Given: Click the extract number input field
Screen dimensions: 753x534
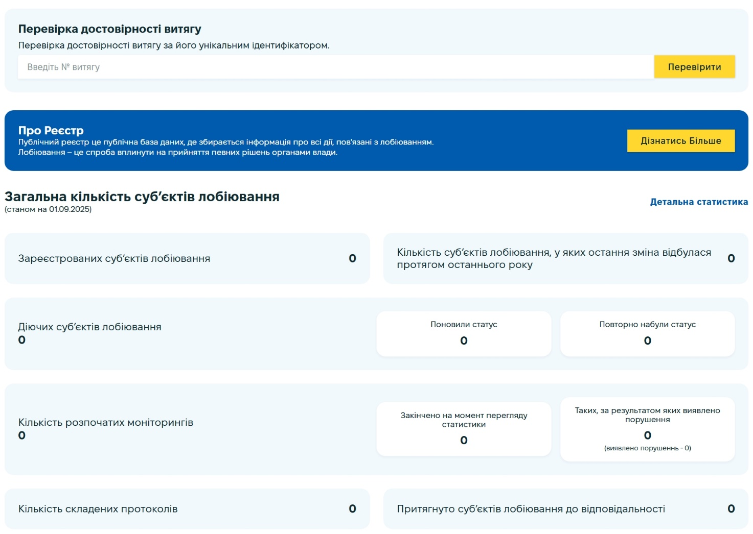Looking at the screenshot, I should click(335, 67).
